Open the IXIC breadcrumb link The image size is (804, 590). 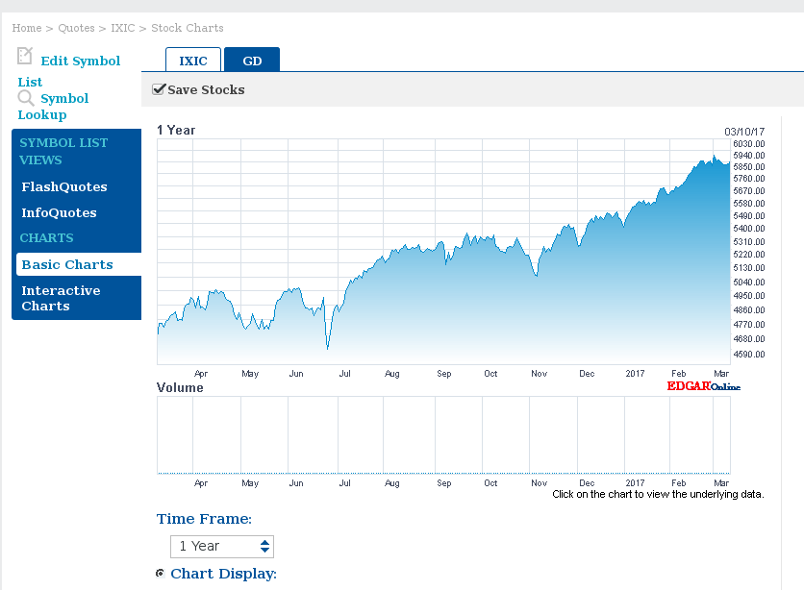123,28
